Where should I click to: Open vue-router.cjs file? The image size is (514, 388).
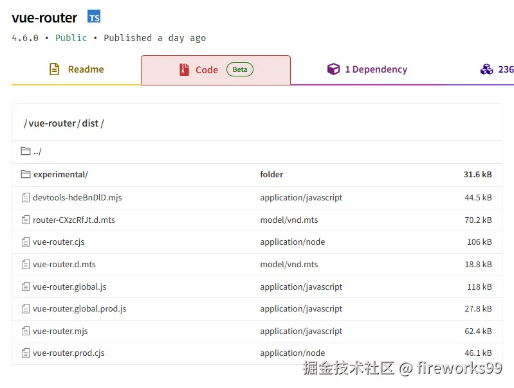click(59, 242)
